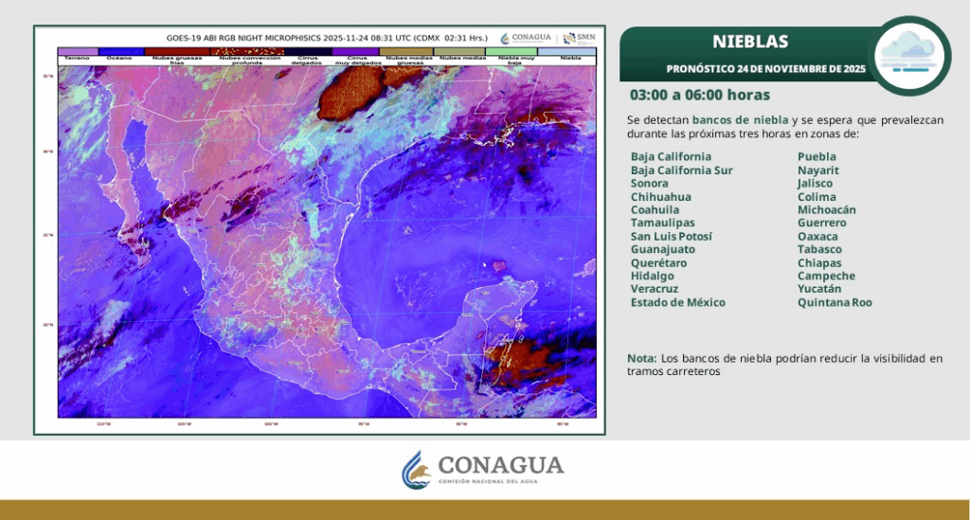Select Baja California in the state list
This screenshot has height=520, width=970.
(x=671, y=156)
